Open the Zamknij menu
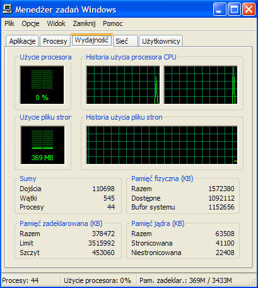Screen dimensions: 258x288 point(84,23)
